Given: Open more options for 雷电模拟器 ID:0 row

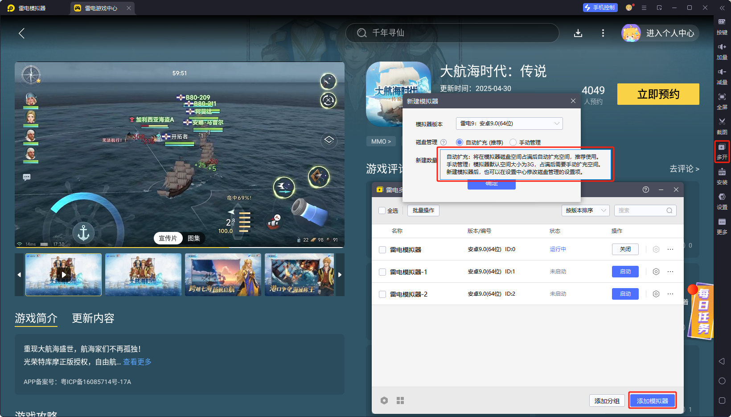Looking at the screenshot, I should click(670, 249).
